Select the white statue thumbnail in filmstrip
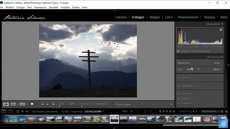 197,119
